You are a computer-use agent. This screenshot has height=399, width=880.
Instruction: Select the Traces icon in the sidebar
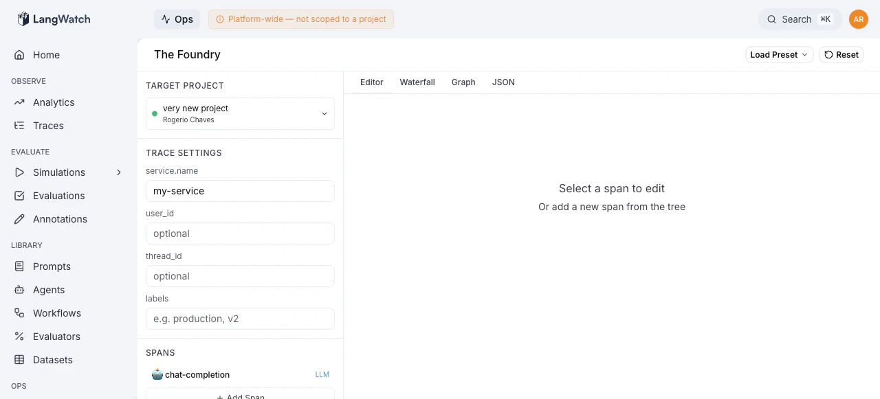(20, 125)
